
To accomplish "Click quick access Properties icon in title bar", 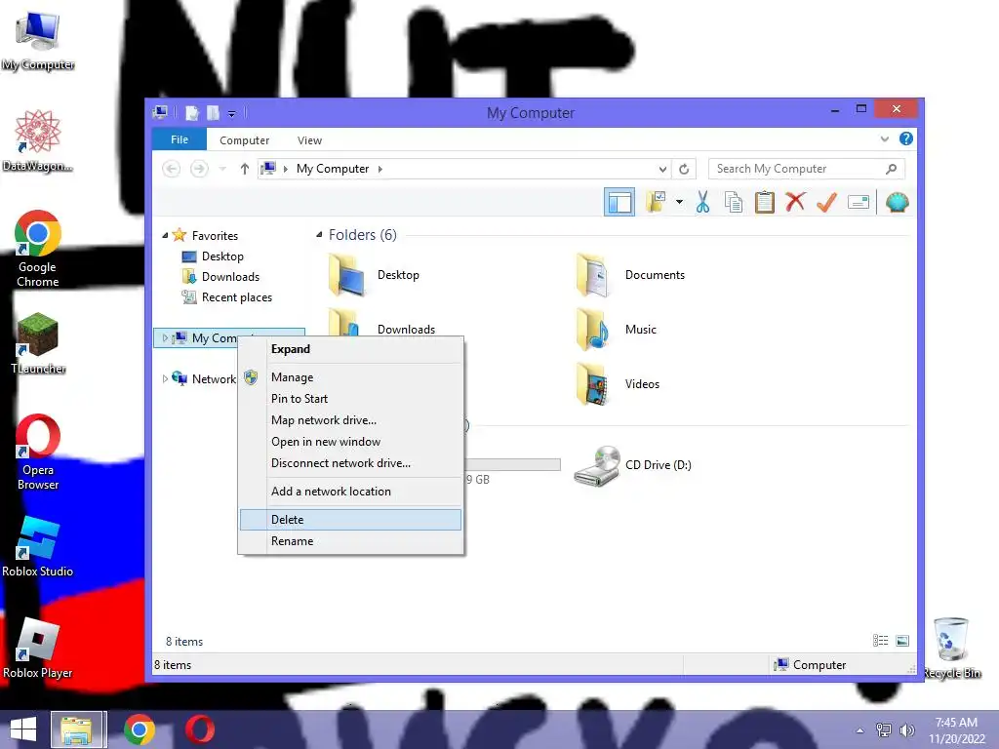I will click(x=192, y=113).
